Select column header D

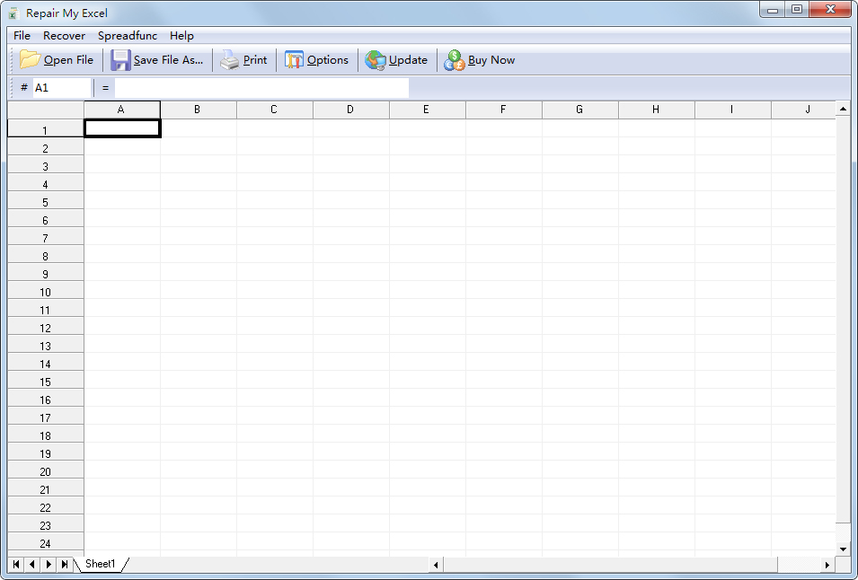(349, 109)
